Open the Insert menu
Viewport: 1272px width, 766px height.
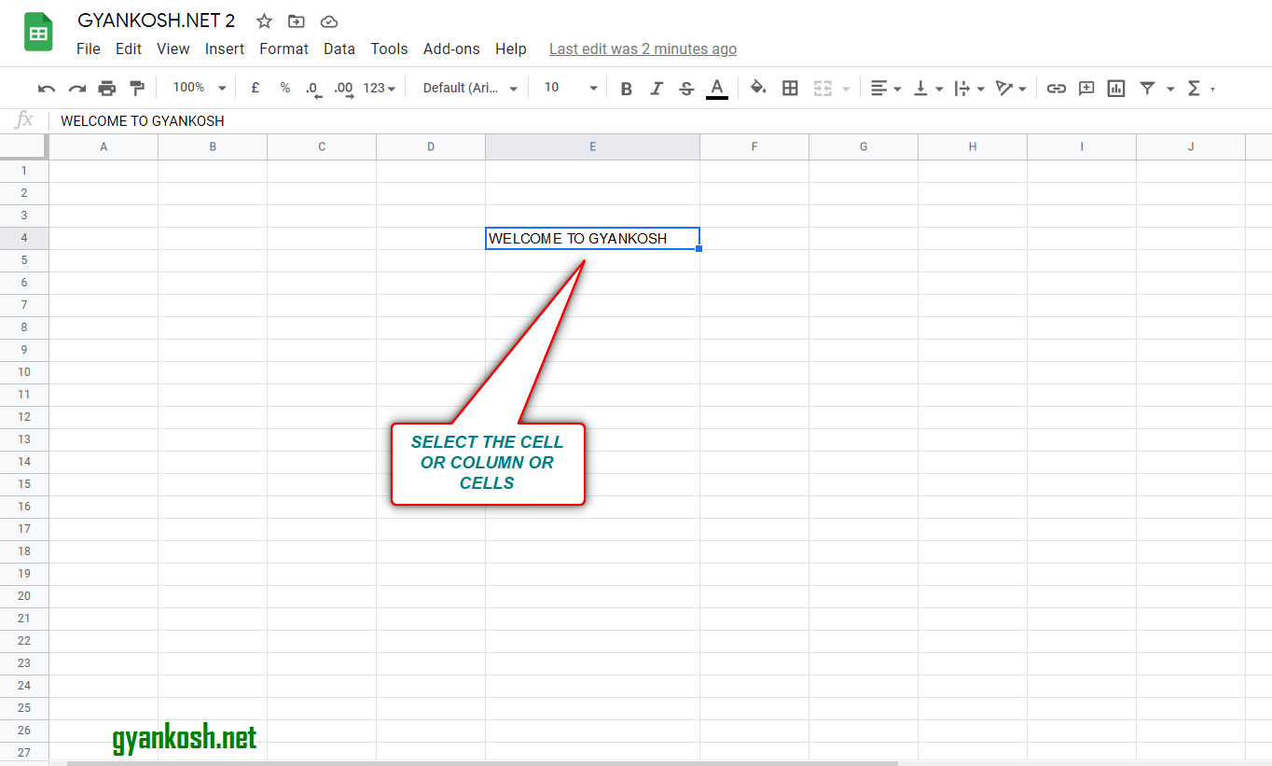pyautogui.click(x=225, y=49)
